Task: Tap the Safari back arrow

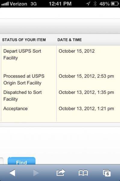Action: click(x=12, y=173)
